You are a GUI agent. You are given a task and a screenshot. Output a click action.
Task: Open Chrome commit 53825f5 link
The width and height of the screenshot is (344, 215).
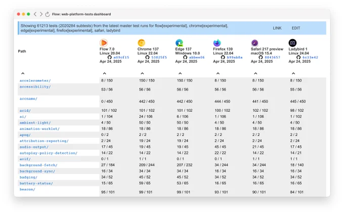coord(159,57)
